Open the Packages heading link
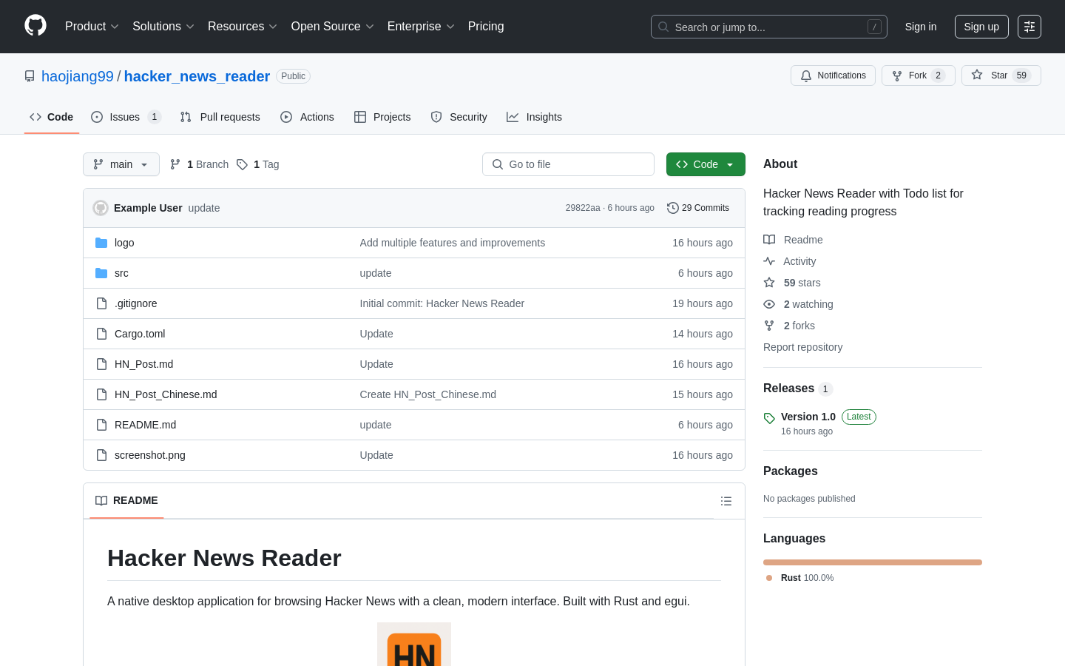Viewport: 1065px width, 666px height. click(791, 471)
